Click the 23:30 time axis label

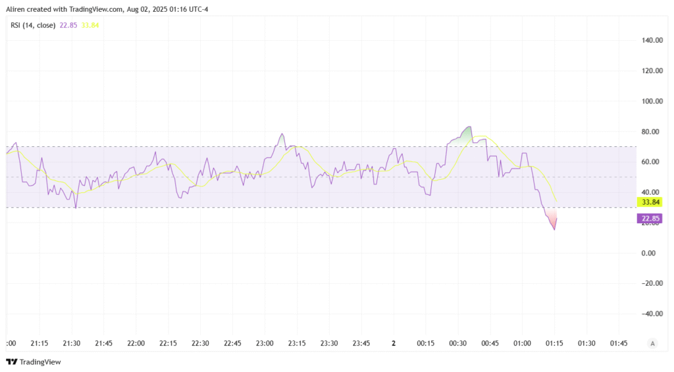tap(329, 343)
